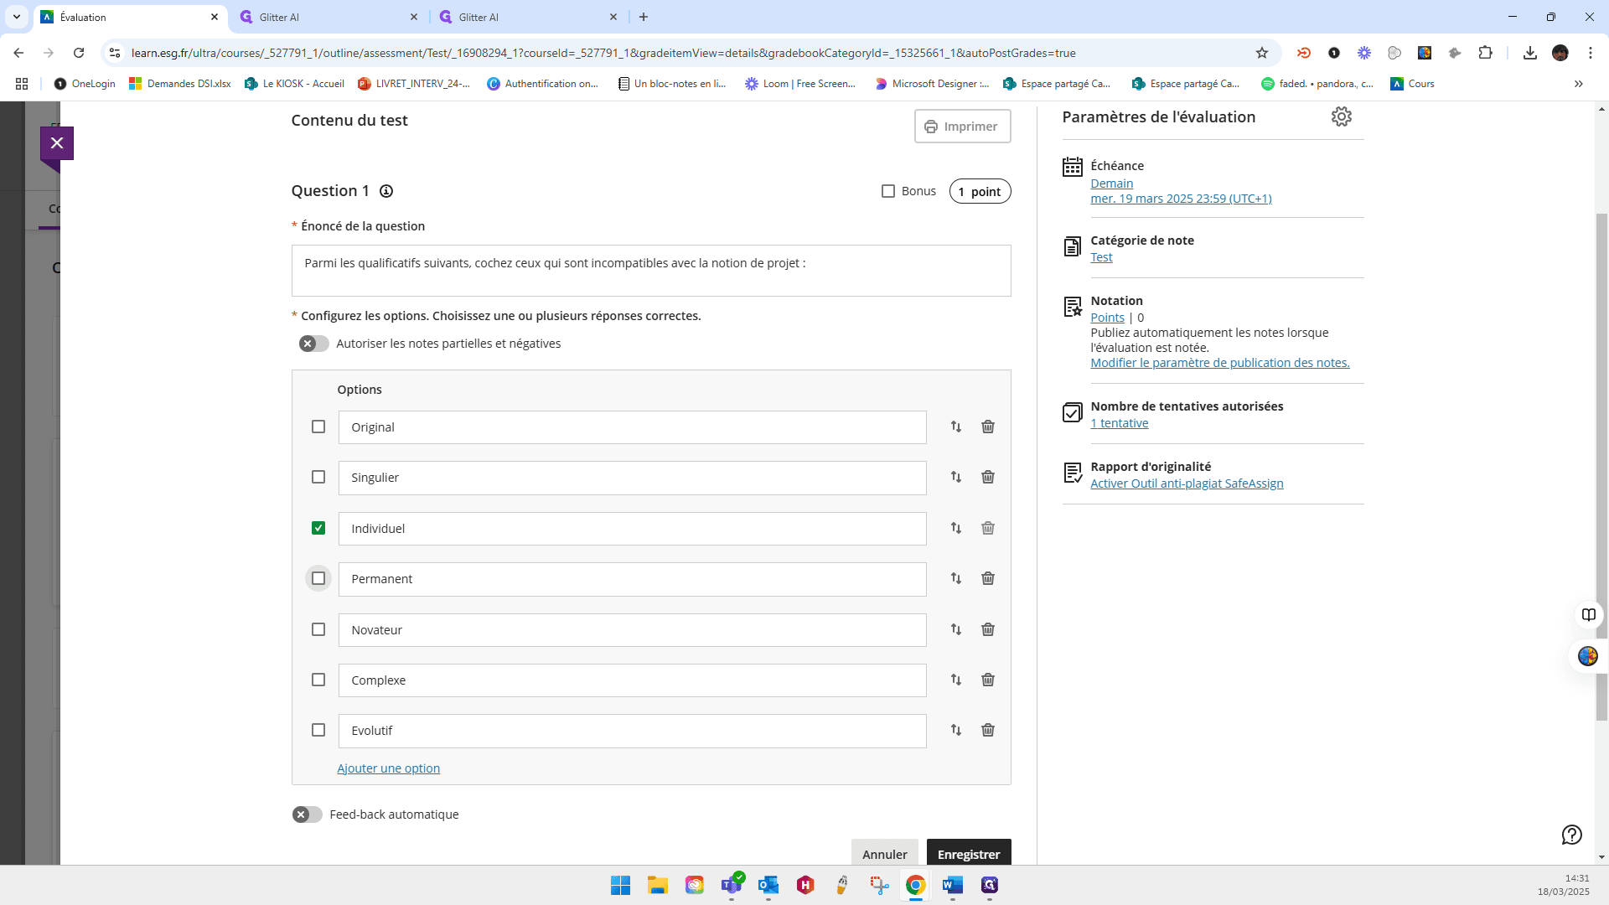1609x905 pixels.
Task: Save the question with Enregistrer
Action: [x=969, y=853]
